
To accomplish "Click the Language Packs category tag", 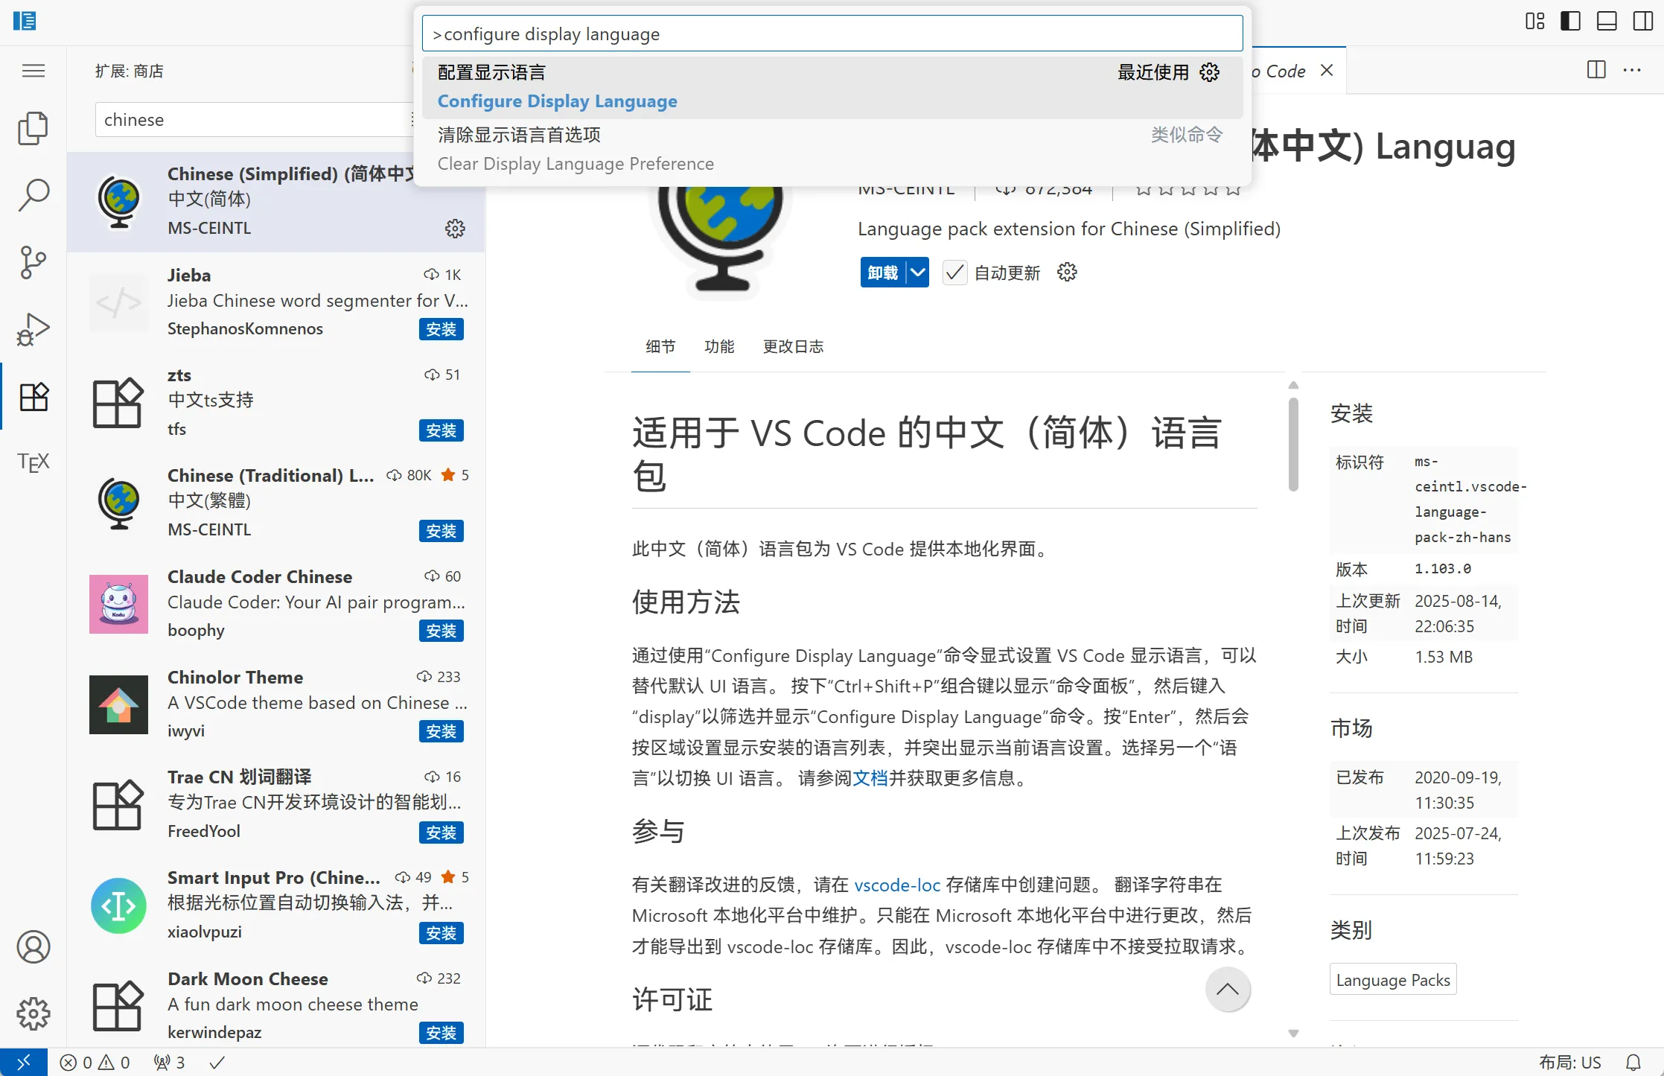I will point(1393,980).
